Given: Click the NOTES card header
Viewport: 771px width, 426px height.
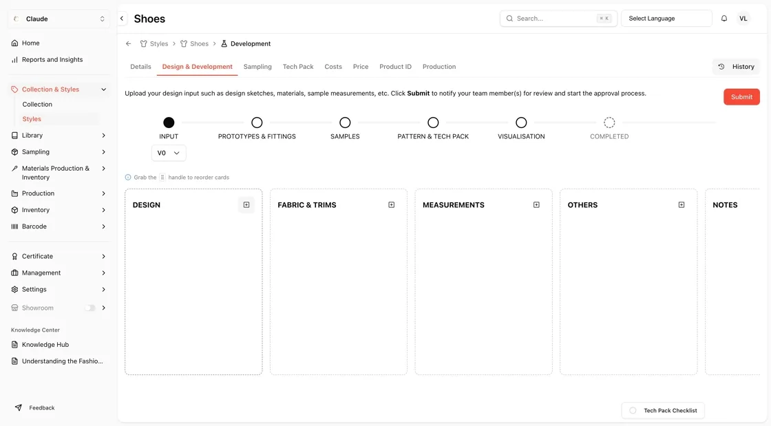Looking at the screenshot, I should (x=726, y=205).
